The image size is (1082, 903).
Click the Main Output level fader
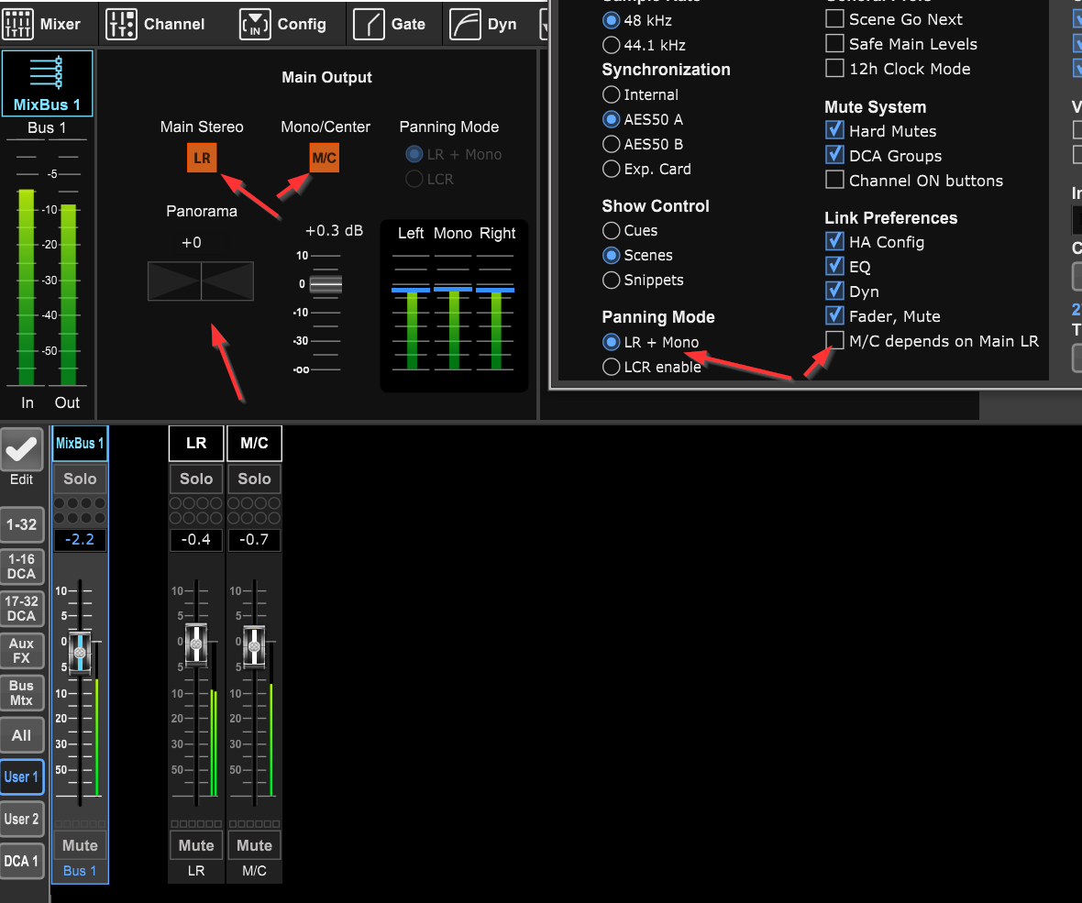point(326,283)
